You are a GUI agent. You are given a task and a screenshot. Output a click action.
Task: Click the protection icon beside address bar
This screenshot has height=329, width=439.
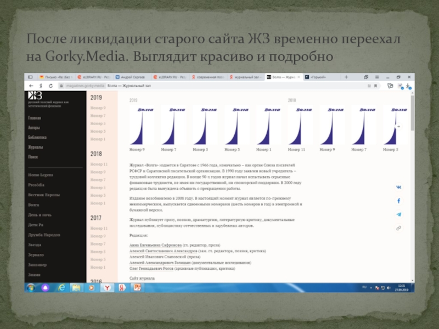(390, 86)
